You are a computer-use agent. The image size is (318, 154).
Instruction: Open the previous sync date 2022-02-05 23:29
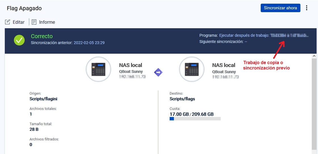coord(89,43)
